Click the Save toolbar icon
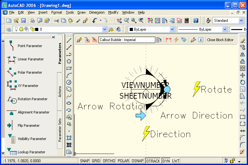 point(23,21)
